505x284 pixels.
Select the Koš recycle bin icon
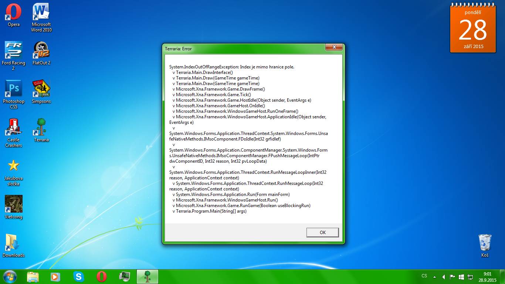(x=485, y=246)
